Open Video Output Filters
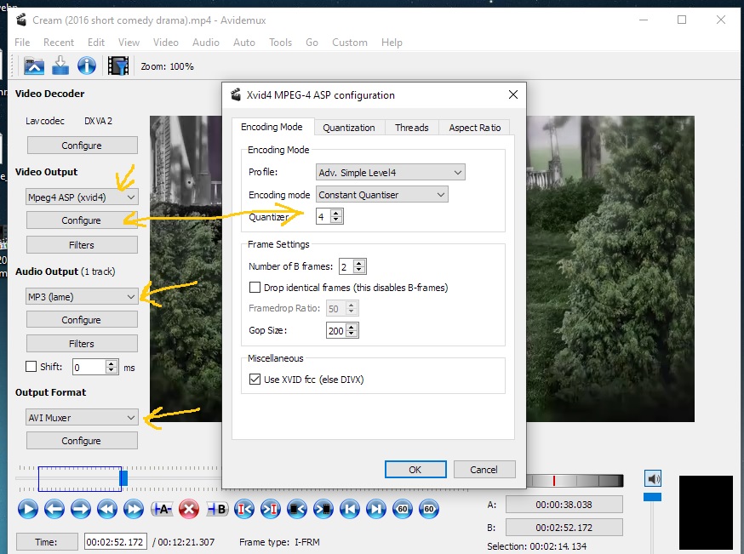 pos(82,245)
